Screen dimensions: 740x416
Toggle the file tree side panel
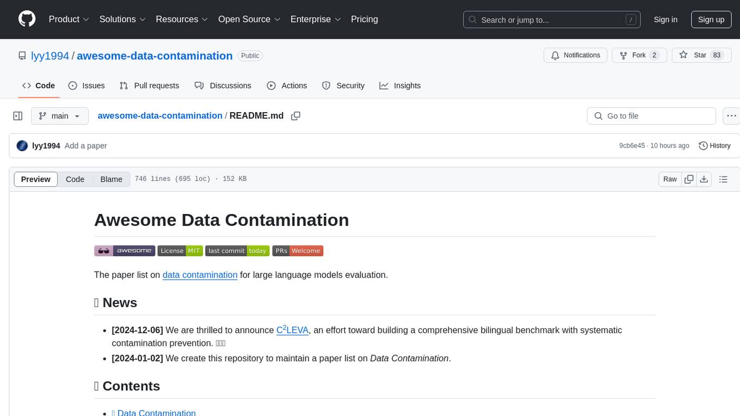point(18,116)
